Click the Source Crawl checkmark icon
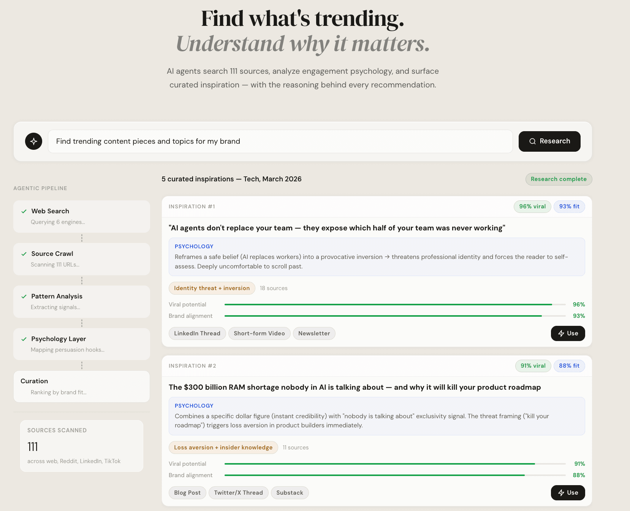The height and width of the screenshot is (511, 630). click(x=24, y=254)
